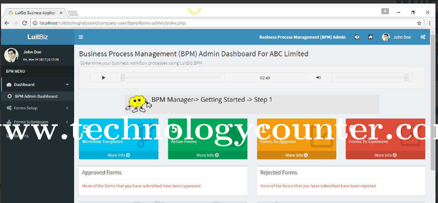Click the yellow mascot character image

click(x=139, y=104)
